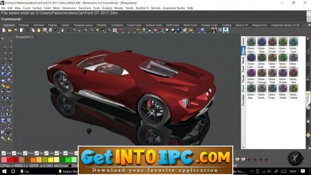This screenshot has height=175, width=311.
Task: Disable the Near osnap checkbox
Action: [x=14, y=153]
